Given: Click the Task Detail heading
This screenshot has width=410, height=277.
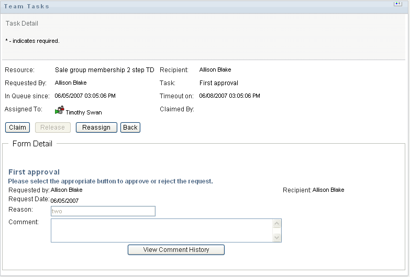Looking at the screenshot, I should click(22, 24).
